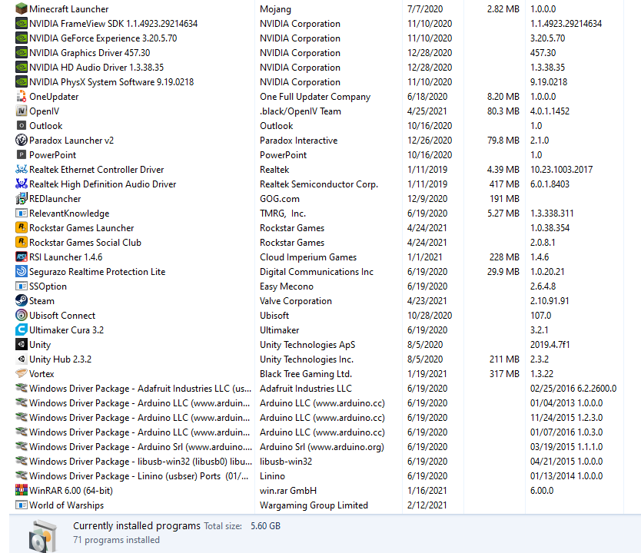Select Rockstar Games Launcher name
The width and height of the screenshot is (641, 553).
[x=81, y=227]
